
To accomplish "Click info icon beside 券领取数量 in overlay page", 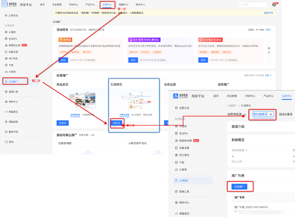I will 246,150.
